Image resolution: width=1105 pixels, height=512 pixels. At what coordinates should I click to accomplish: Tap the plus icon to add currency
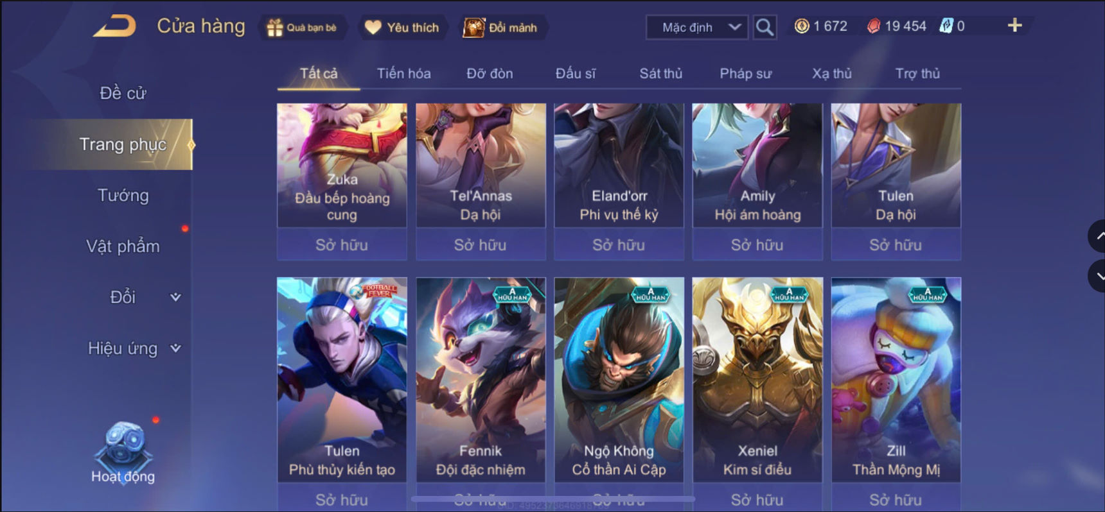[1014, 26]
